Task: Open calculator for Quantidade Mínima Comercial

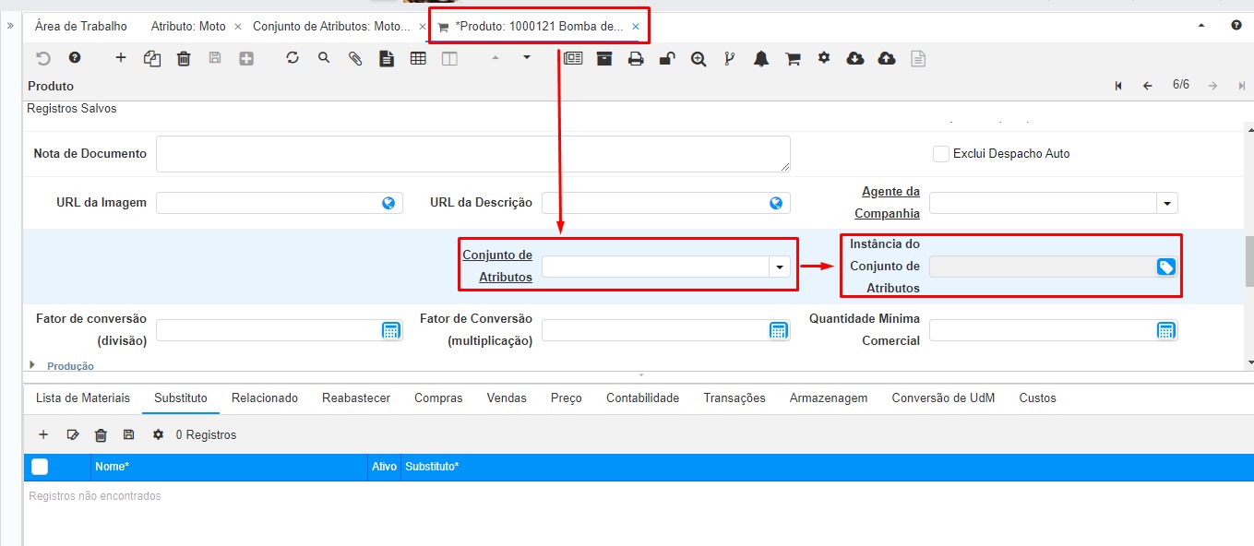Action: point(1166,330)
